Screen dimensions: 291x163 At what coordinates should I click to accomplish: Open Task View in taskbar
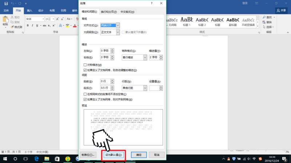(25, 159)
